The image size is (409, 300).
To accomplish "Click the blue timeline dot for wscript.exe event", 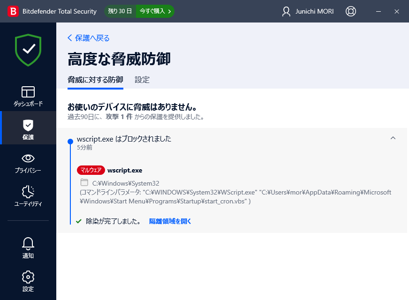I will click(70, 142).
